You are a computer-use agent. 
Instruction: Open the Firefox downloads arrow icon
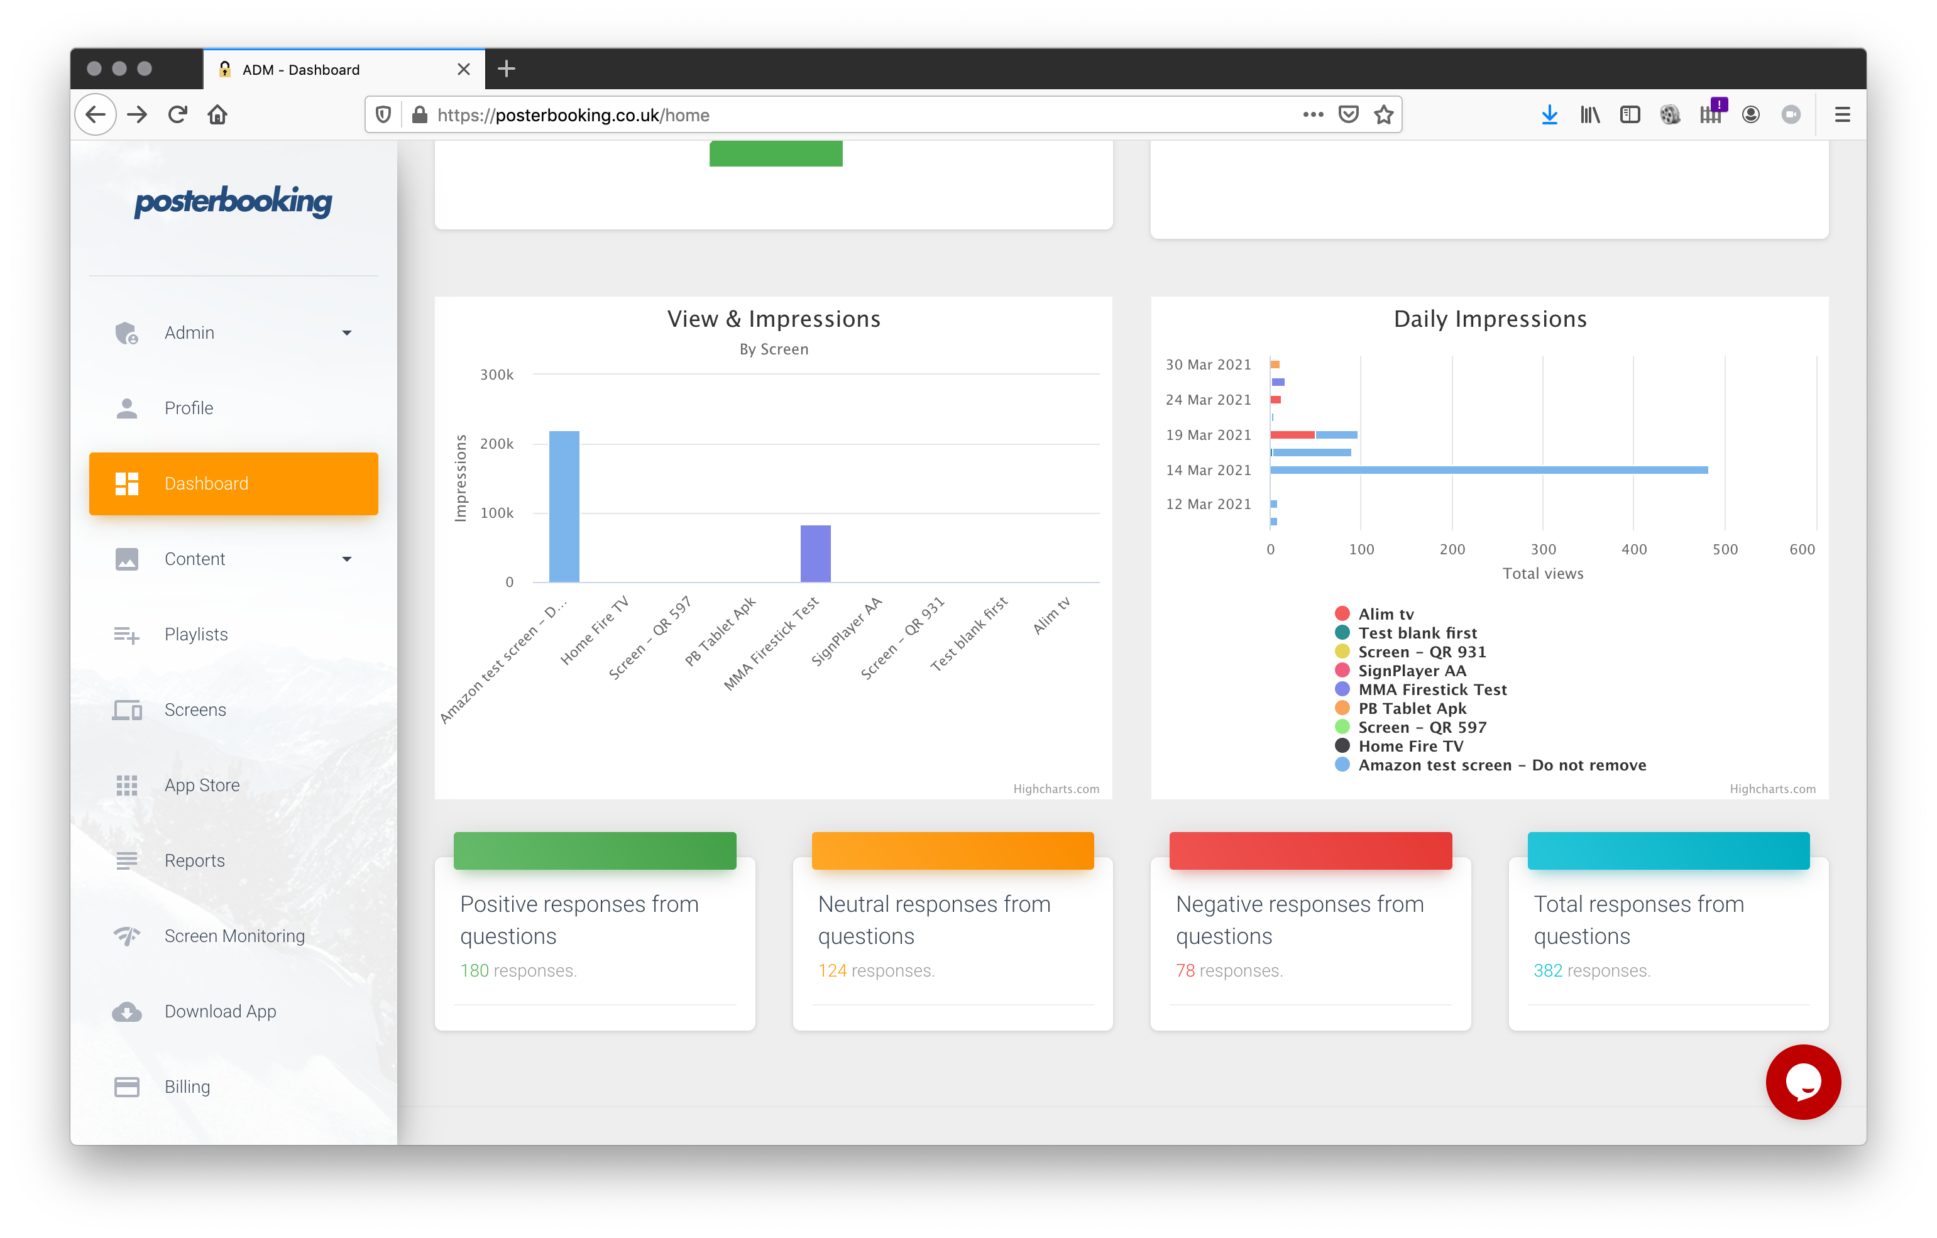(x=1549, y=115)
